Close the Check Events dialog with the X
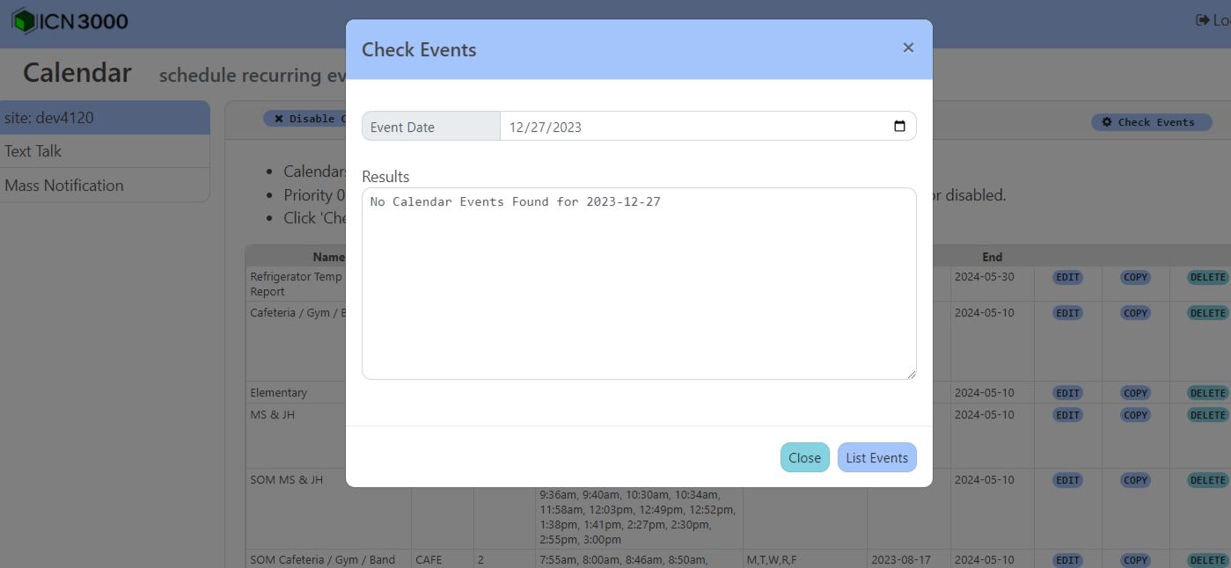This screenshot has width=1231, height=568. (907, 47)
